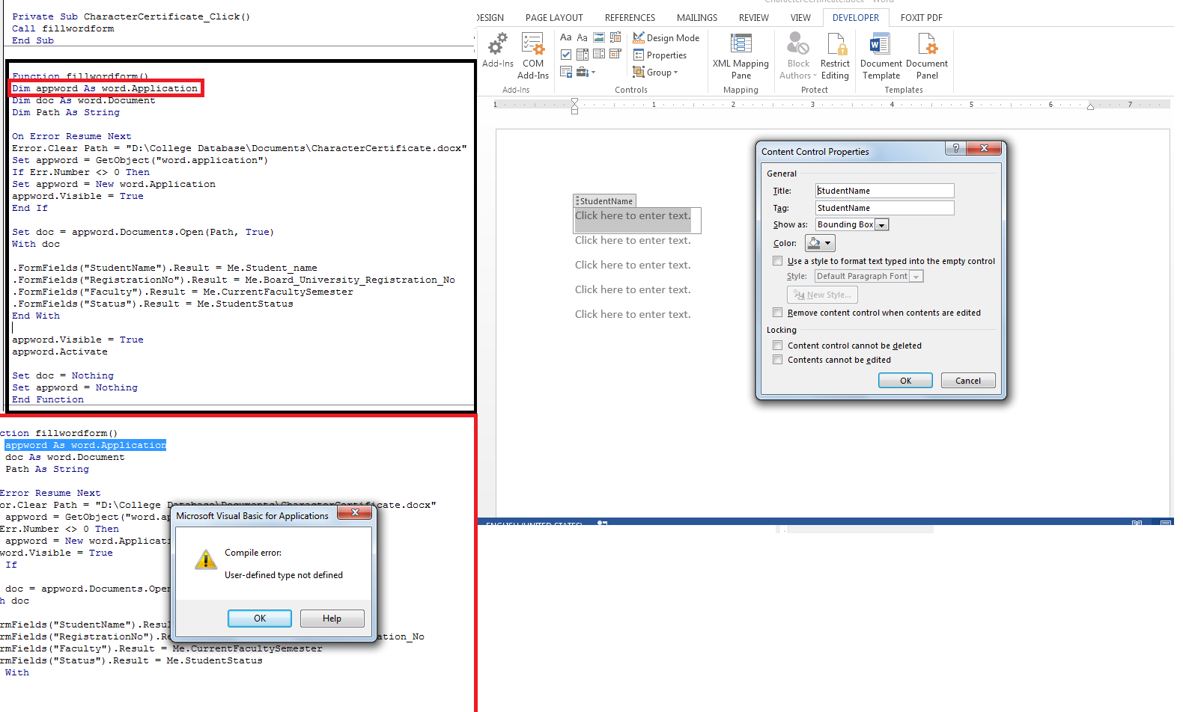Check Content control cannot be deleted
Screen dimensions: 1183x712
pyautogui.click(x=777, y=346)
